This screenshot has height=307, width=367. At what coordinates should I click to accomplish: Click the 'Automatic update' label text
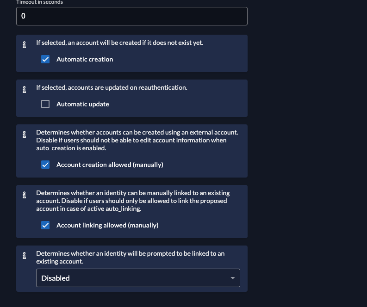(x=83, y=104)
